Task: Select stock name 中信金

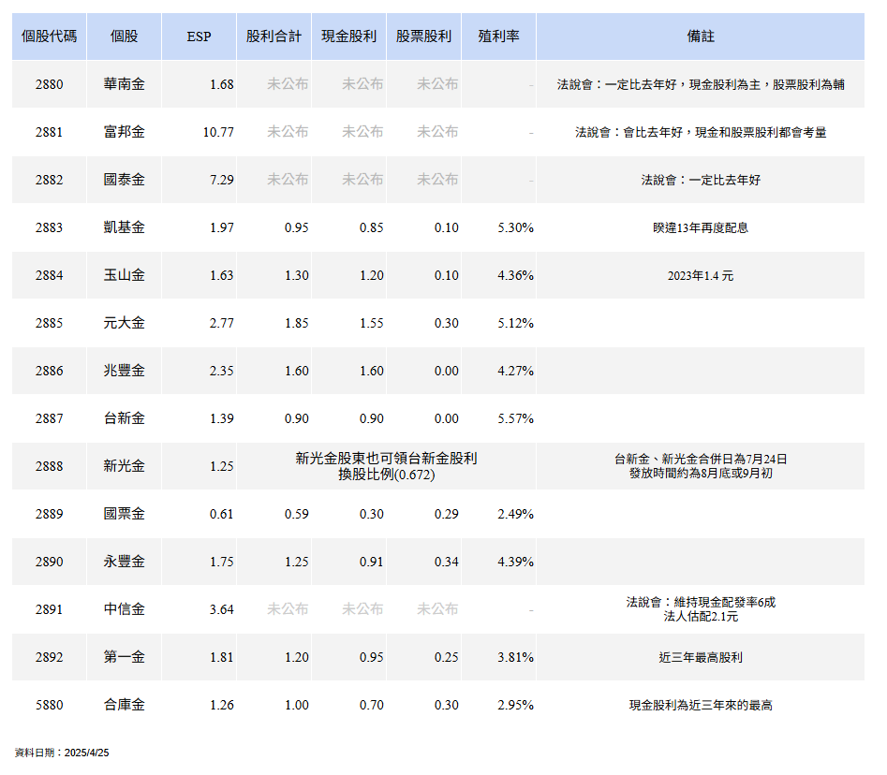Action: [x=125, y=609]
